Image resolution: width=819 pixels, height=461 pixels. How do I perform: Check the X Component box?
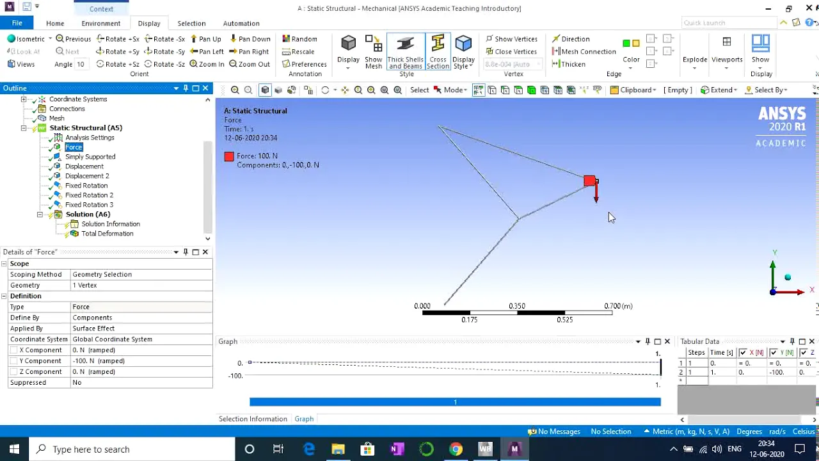tap(13, 350)
